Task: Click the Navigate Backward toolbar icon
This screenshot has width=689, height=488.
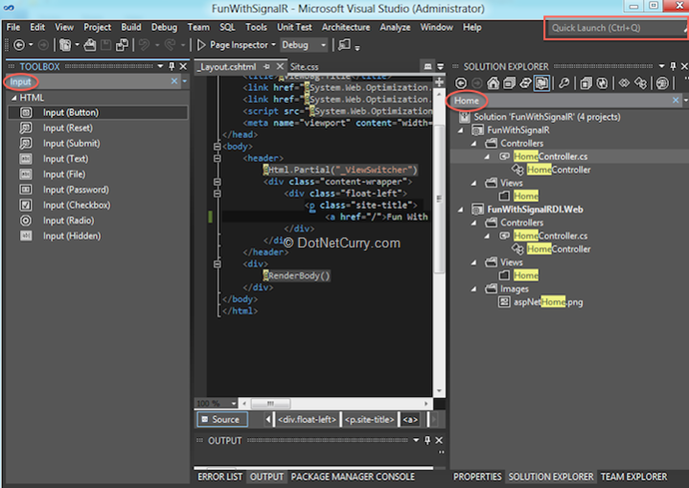Action: (19, 45)
